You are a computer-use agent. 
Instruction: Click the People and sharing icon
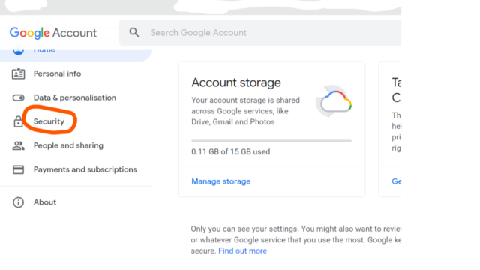(18, 145)
